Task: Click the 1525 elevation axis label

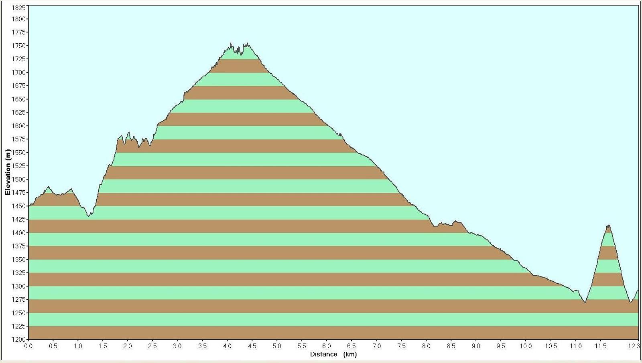Action: point(19,166)
